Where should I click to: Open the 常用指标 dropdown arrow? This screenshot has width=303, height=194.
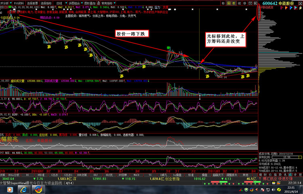coord(115,3)
